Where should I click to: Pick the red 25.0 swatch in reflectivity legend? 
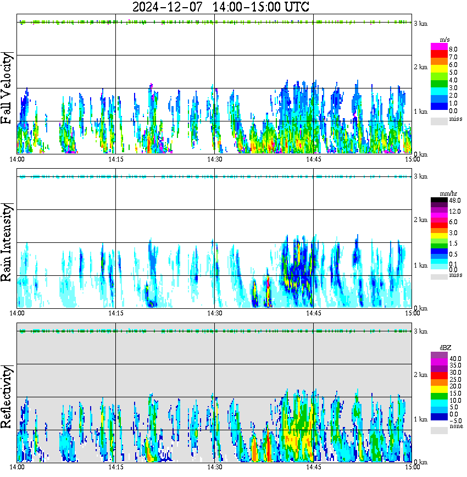tap(439, 375)
